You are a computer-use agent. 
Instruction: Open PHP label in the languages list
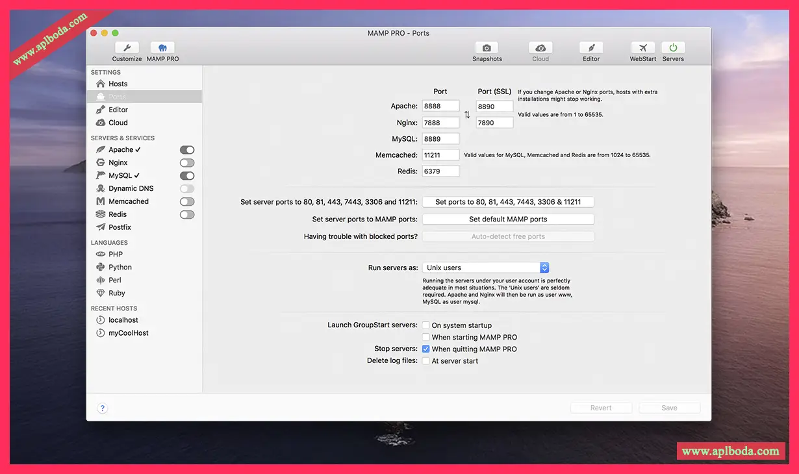click(x=116, y=255)
